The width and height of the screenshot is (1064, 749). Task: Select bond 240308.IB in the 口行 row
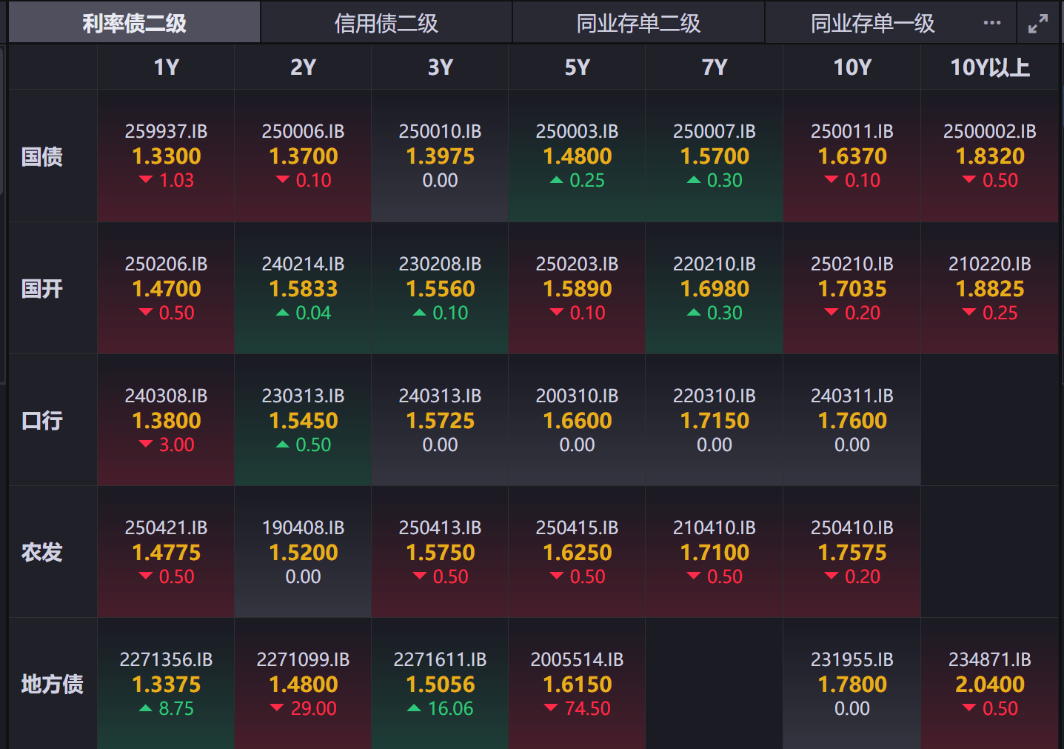click(x=165, y=420)
